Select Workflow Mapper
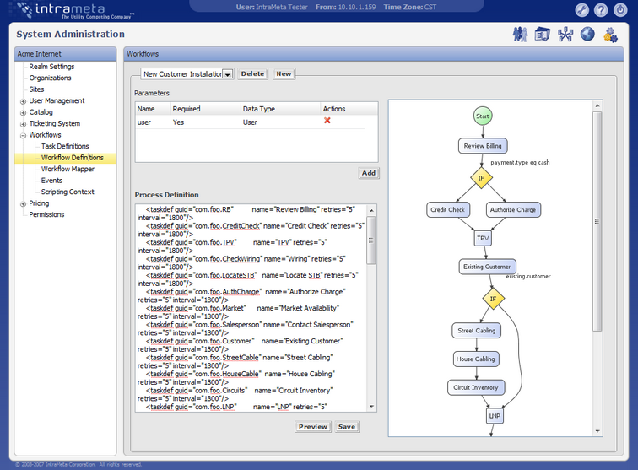 (68, 169)
